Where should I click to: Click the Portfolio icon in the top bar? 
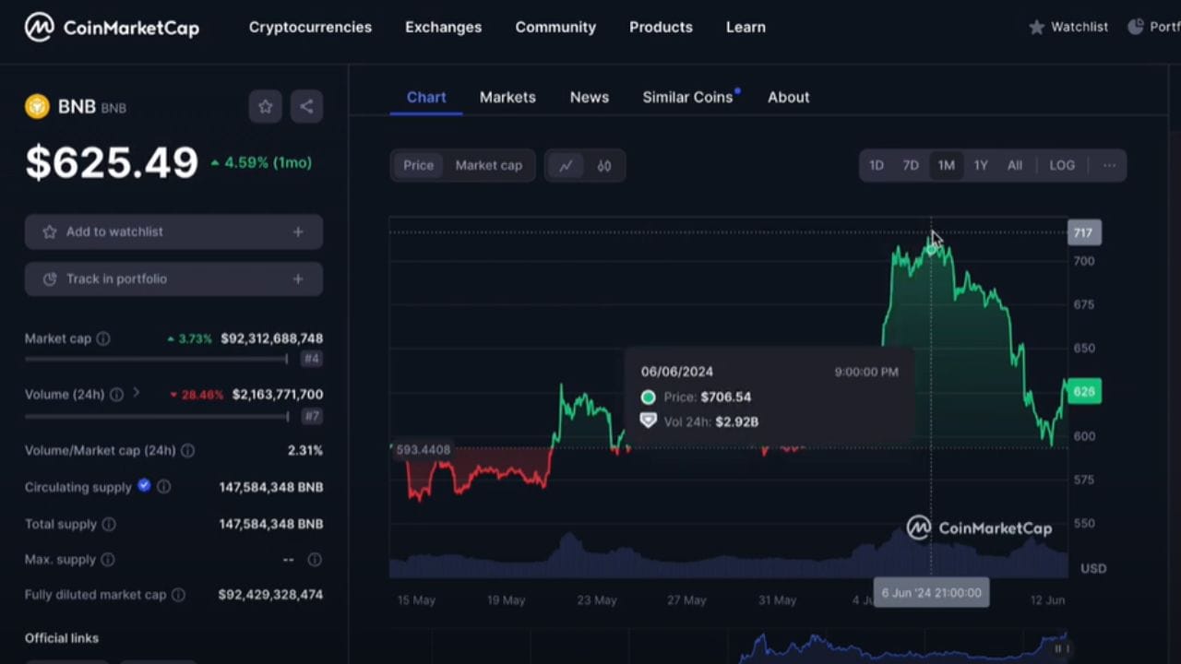coord(1136,27)
